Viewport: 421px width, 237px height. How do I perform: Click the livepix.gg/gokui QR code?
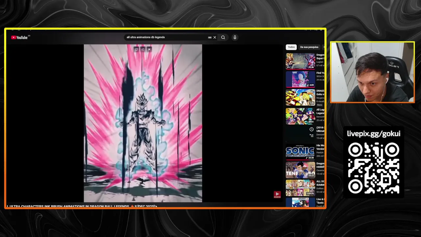tap(374, 168)
